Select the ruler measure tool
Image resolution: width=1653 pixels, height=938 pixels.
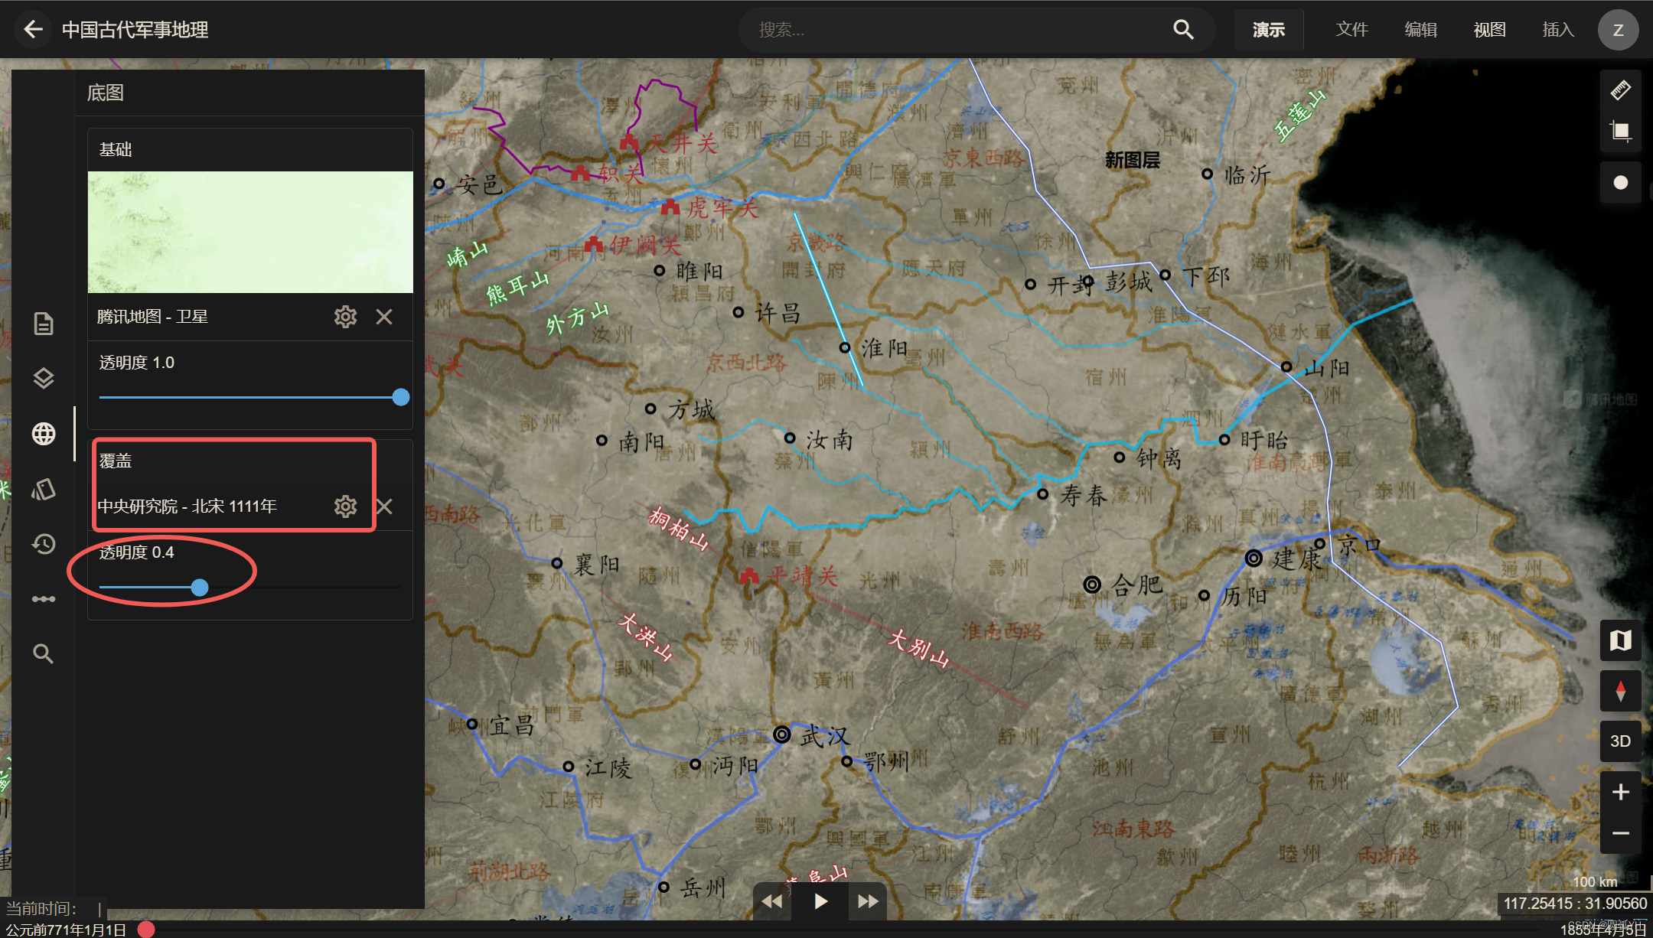pos(1620,90)
